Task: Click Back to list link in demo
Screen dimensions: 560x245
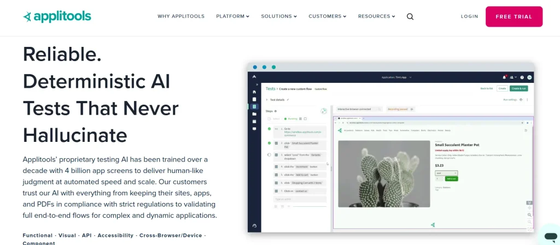Action: 487,88
